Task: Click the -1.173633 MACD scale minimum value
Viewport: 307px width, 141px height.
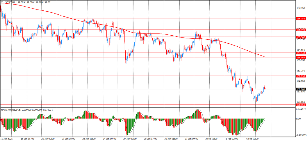Action: 301,135
